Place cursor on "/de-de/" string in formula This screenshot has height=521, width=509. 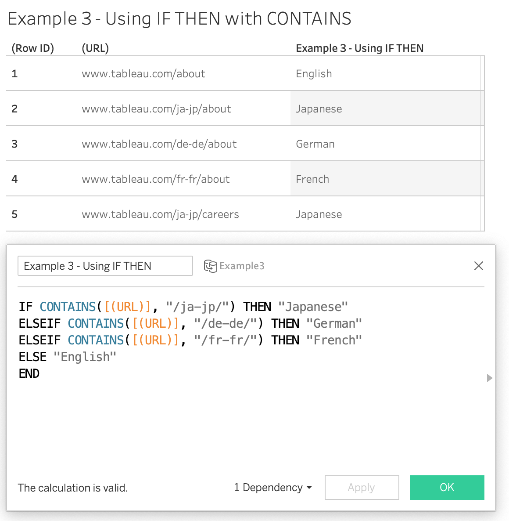tap(225, 324)
